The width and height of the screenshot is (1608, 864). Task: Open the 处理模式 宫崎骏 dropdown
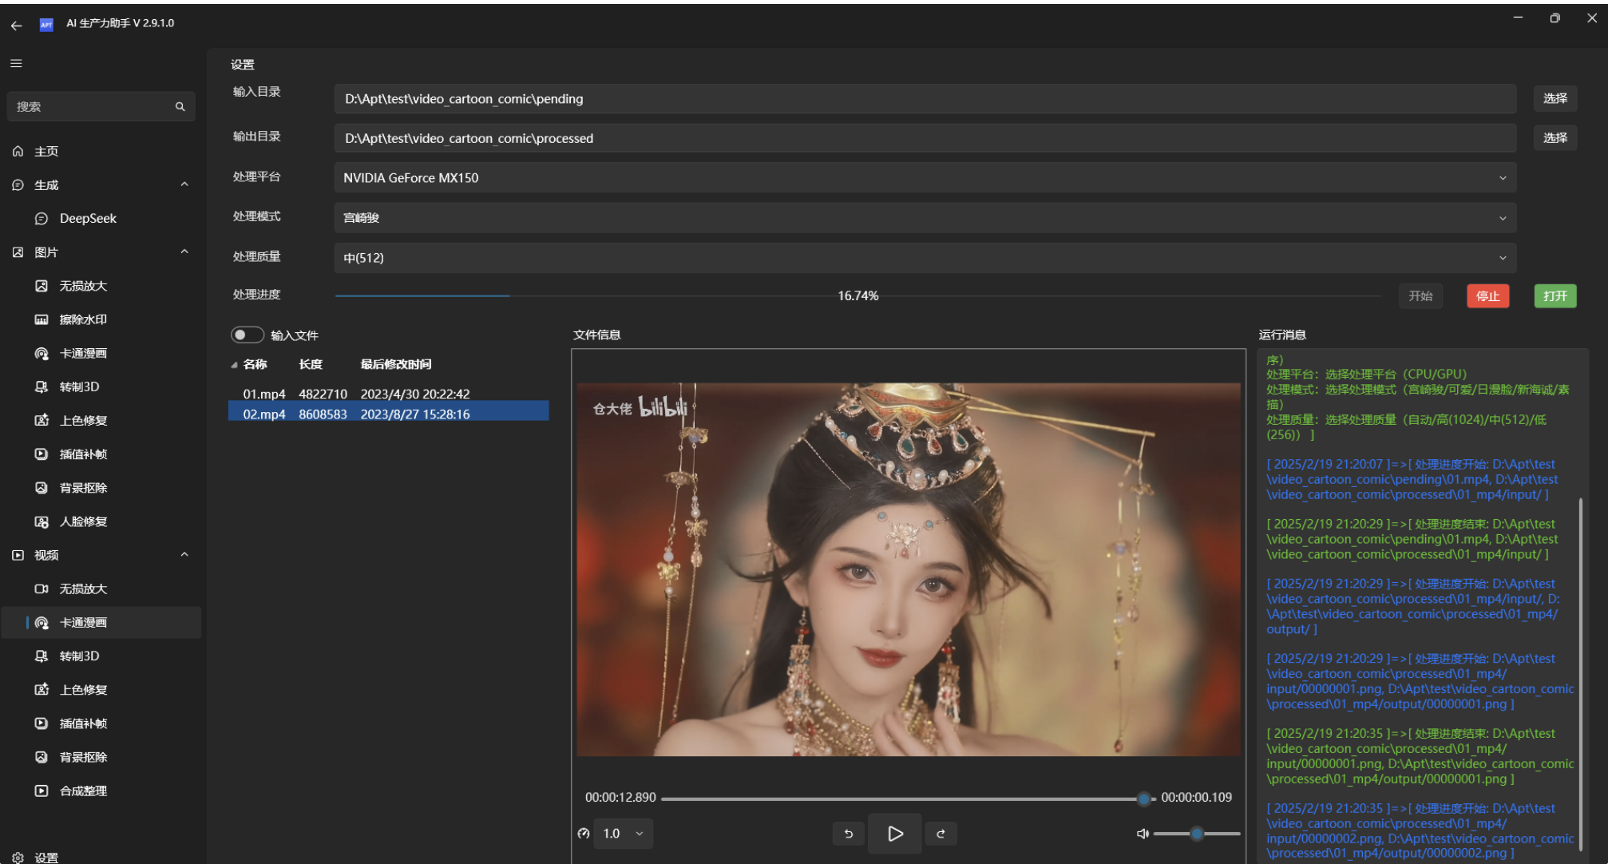(x=925, y=218)
